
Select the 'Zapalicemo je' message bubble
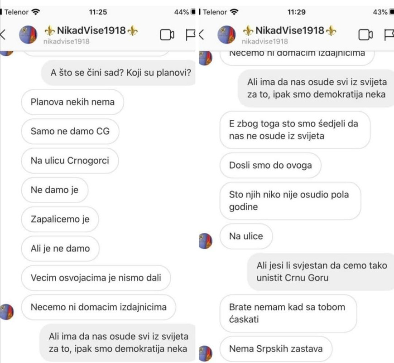coord(60,219)
